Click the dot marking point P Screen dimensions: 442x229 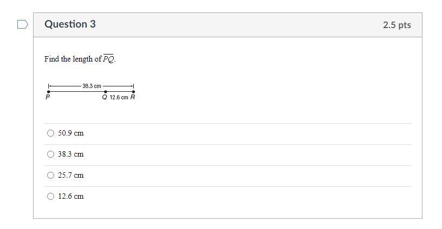point(49,92)
